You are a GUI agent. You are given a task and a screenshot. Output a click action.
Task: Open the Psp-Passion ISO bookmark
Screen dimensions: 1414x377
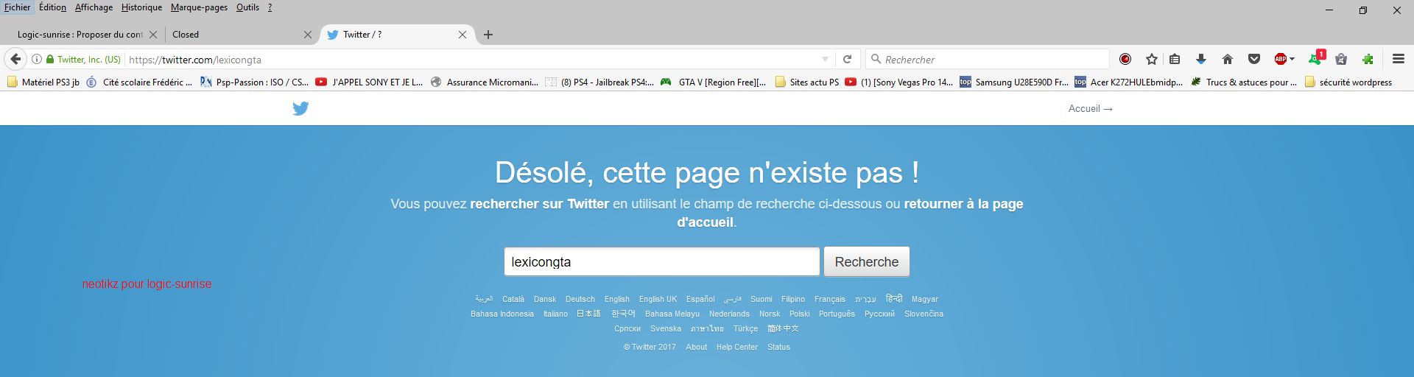tap(255, 82)
